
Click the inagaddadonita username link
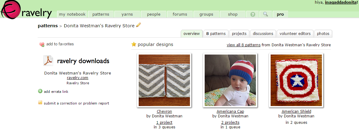pos(341,2)
